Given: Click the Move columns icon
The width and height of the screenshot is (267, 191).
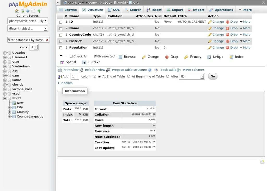Looking at the screenshot, I should pyautogui.click(x=179, y=70).
